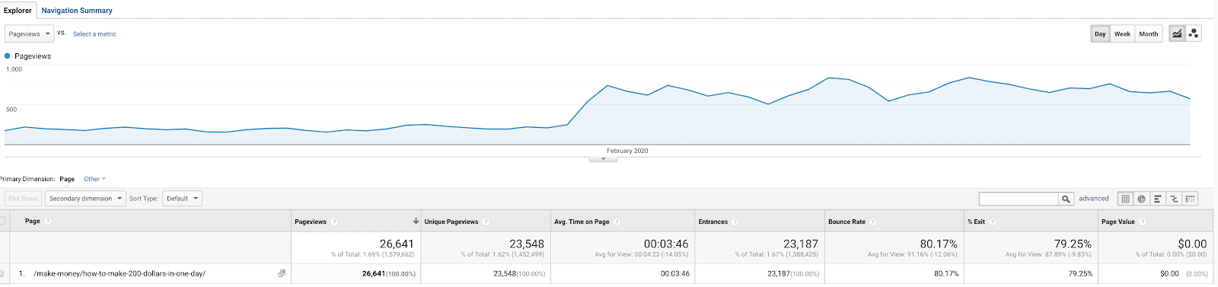Open page link icon beside first row
The height and width of the screenshot is (287, 1218).
pyautogui.click(x=282, y=273)
